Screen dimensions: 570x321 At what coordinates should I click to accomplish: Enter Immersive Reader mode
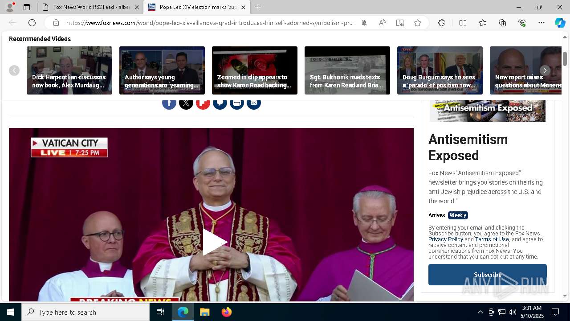coord(400,23)
